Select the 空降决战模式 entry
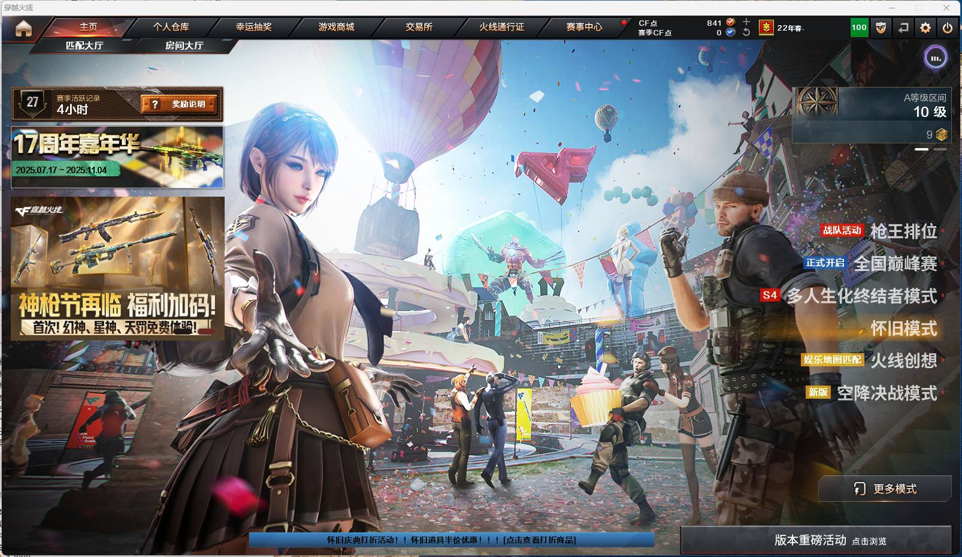 tap(887, 393)
